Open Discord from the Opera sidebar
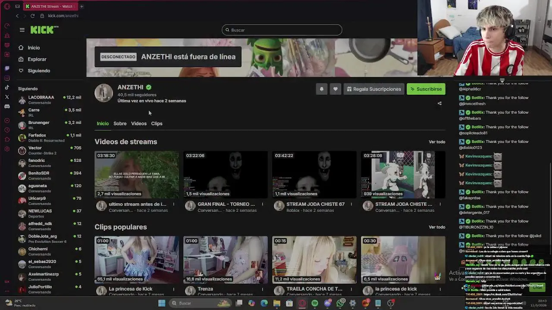 tap(7, 106)
